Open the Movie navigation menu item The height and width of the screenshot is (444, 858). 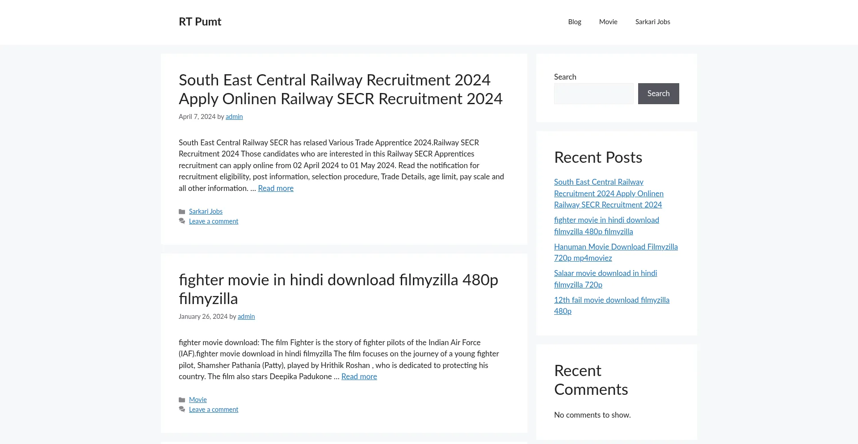608,22
